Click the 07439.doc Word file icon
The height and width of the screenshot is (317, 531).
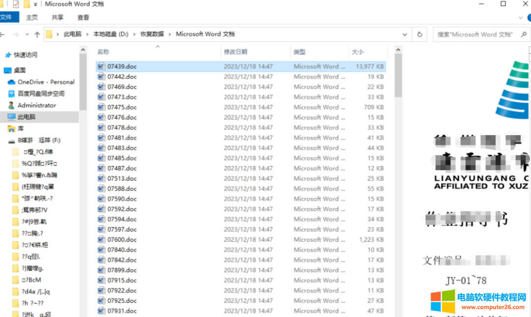(x=102, y=66)
